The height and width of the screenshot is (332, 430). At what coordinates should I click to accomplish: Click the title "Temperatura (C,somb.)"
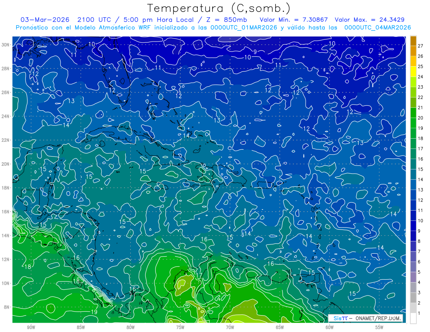tap(219, 8)
